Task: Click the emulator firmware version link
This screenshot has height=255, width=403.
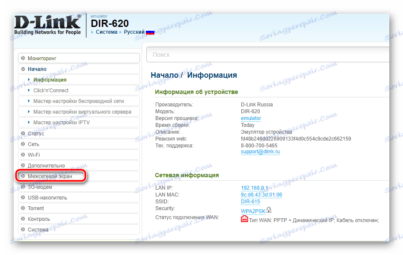Action: coord(251,118)
